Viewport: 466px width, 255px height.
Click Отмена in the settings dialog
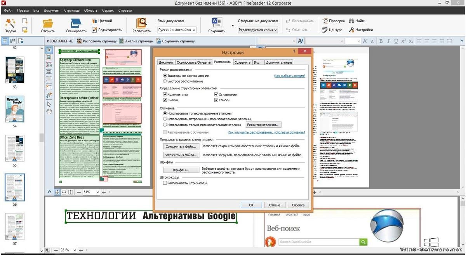pyautogui.click(x=275, y=205)
